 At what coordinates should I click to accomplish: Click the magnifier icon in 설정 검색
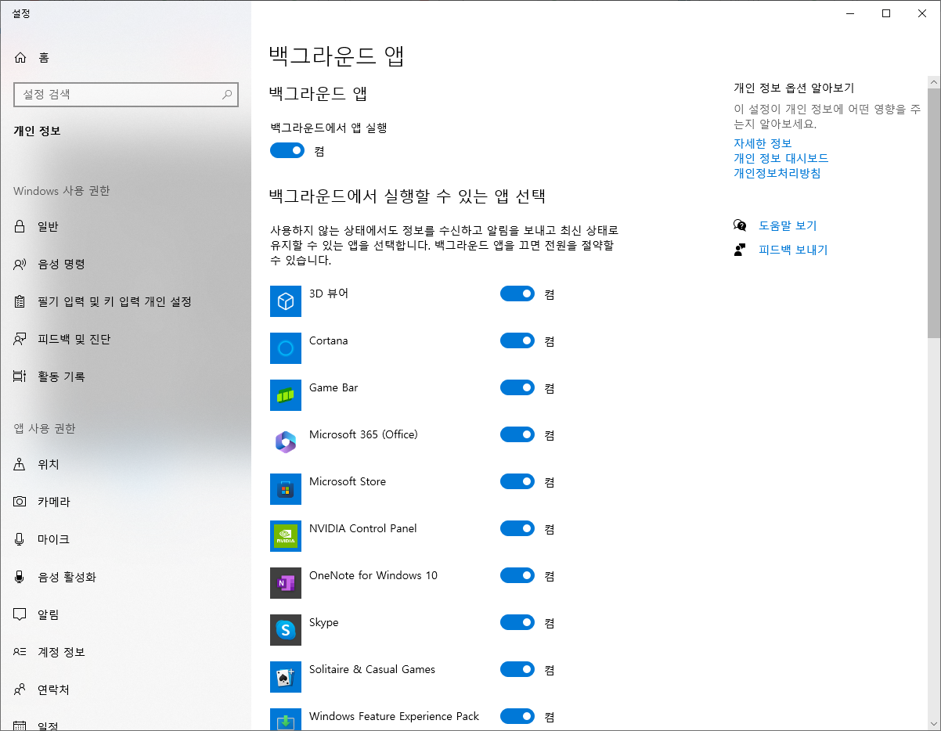click(x=227, y=94)
